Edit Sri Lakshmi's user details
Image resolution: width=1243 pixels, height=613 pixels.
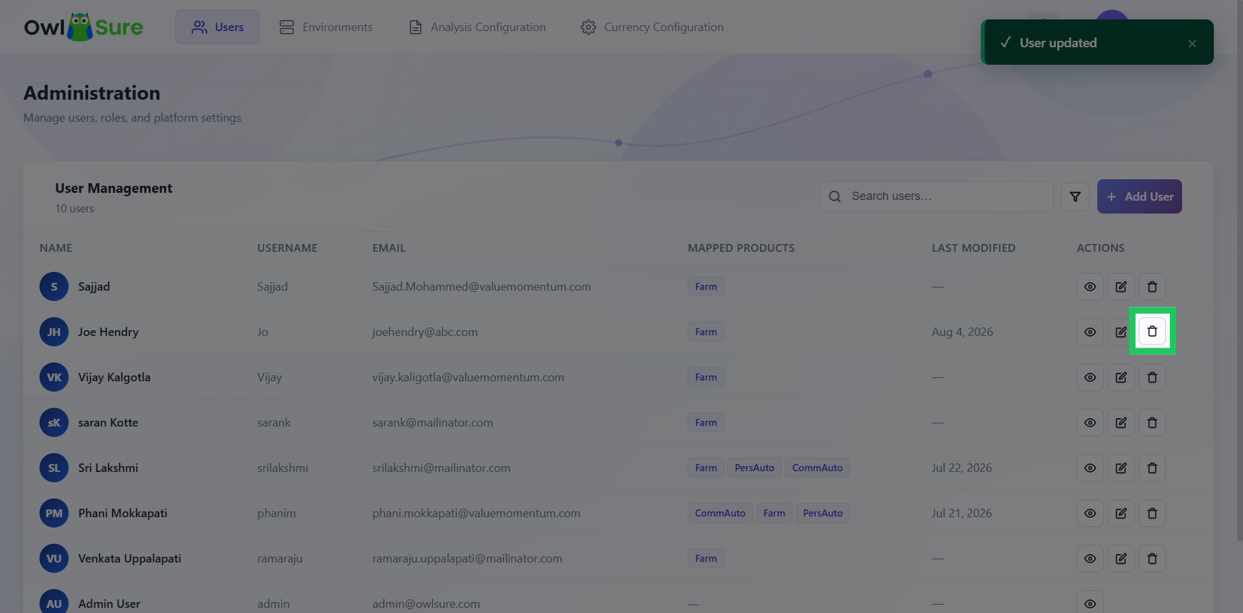pos(1121,468)
